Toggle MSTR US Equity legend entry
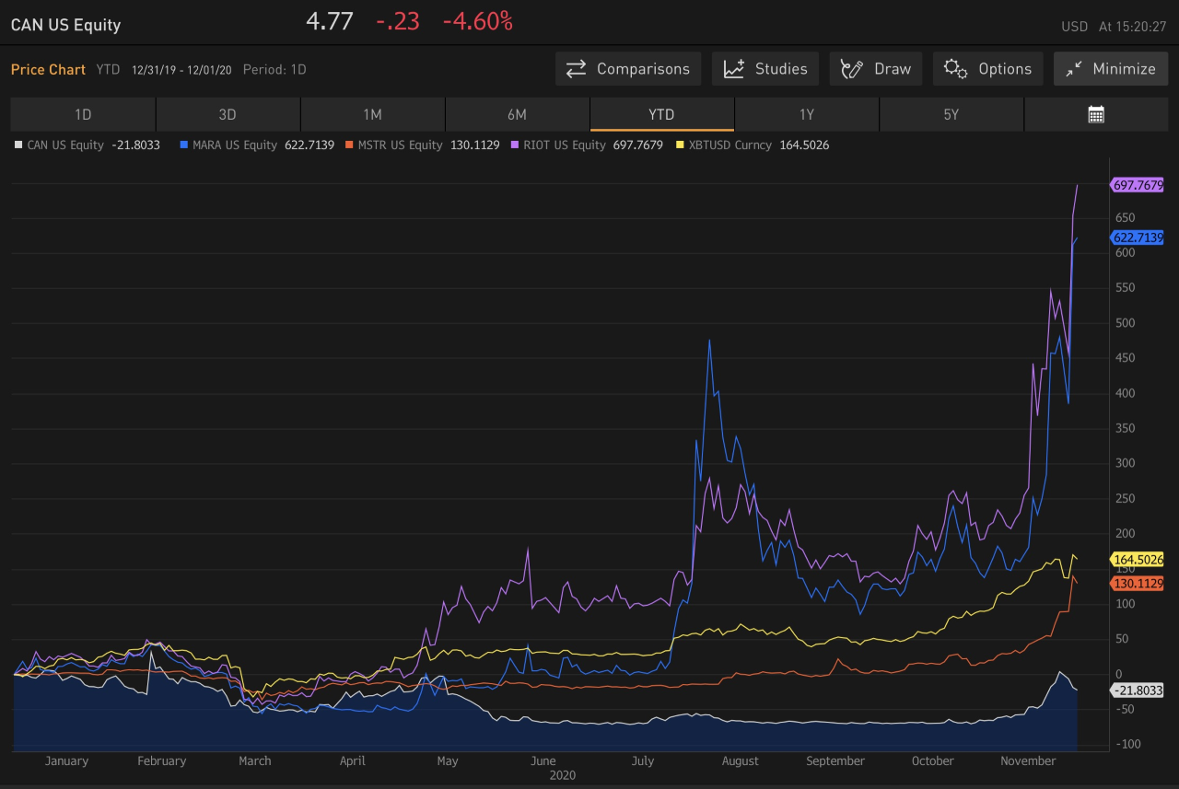 point(400,145)
